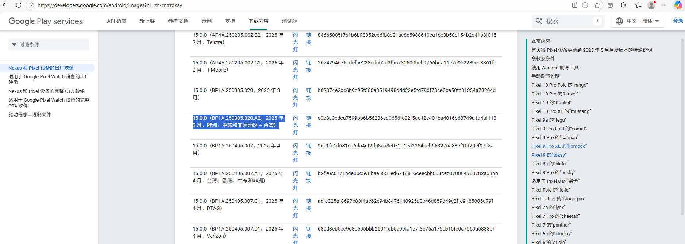
Task: Expand the 中文 – 简体 language dropdown
Action: (637, 21)
